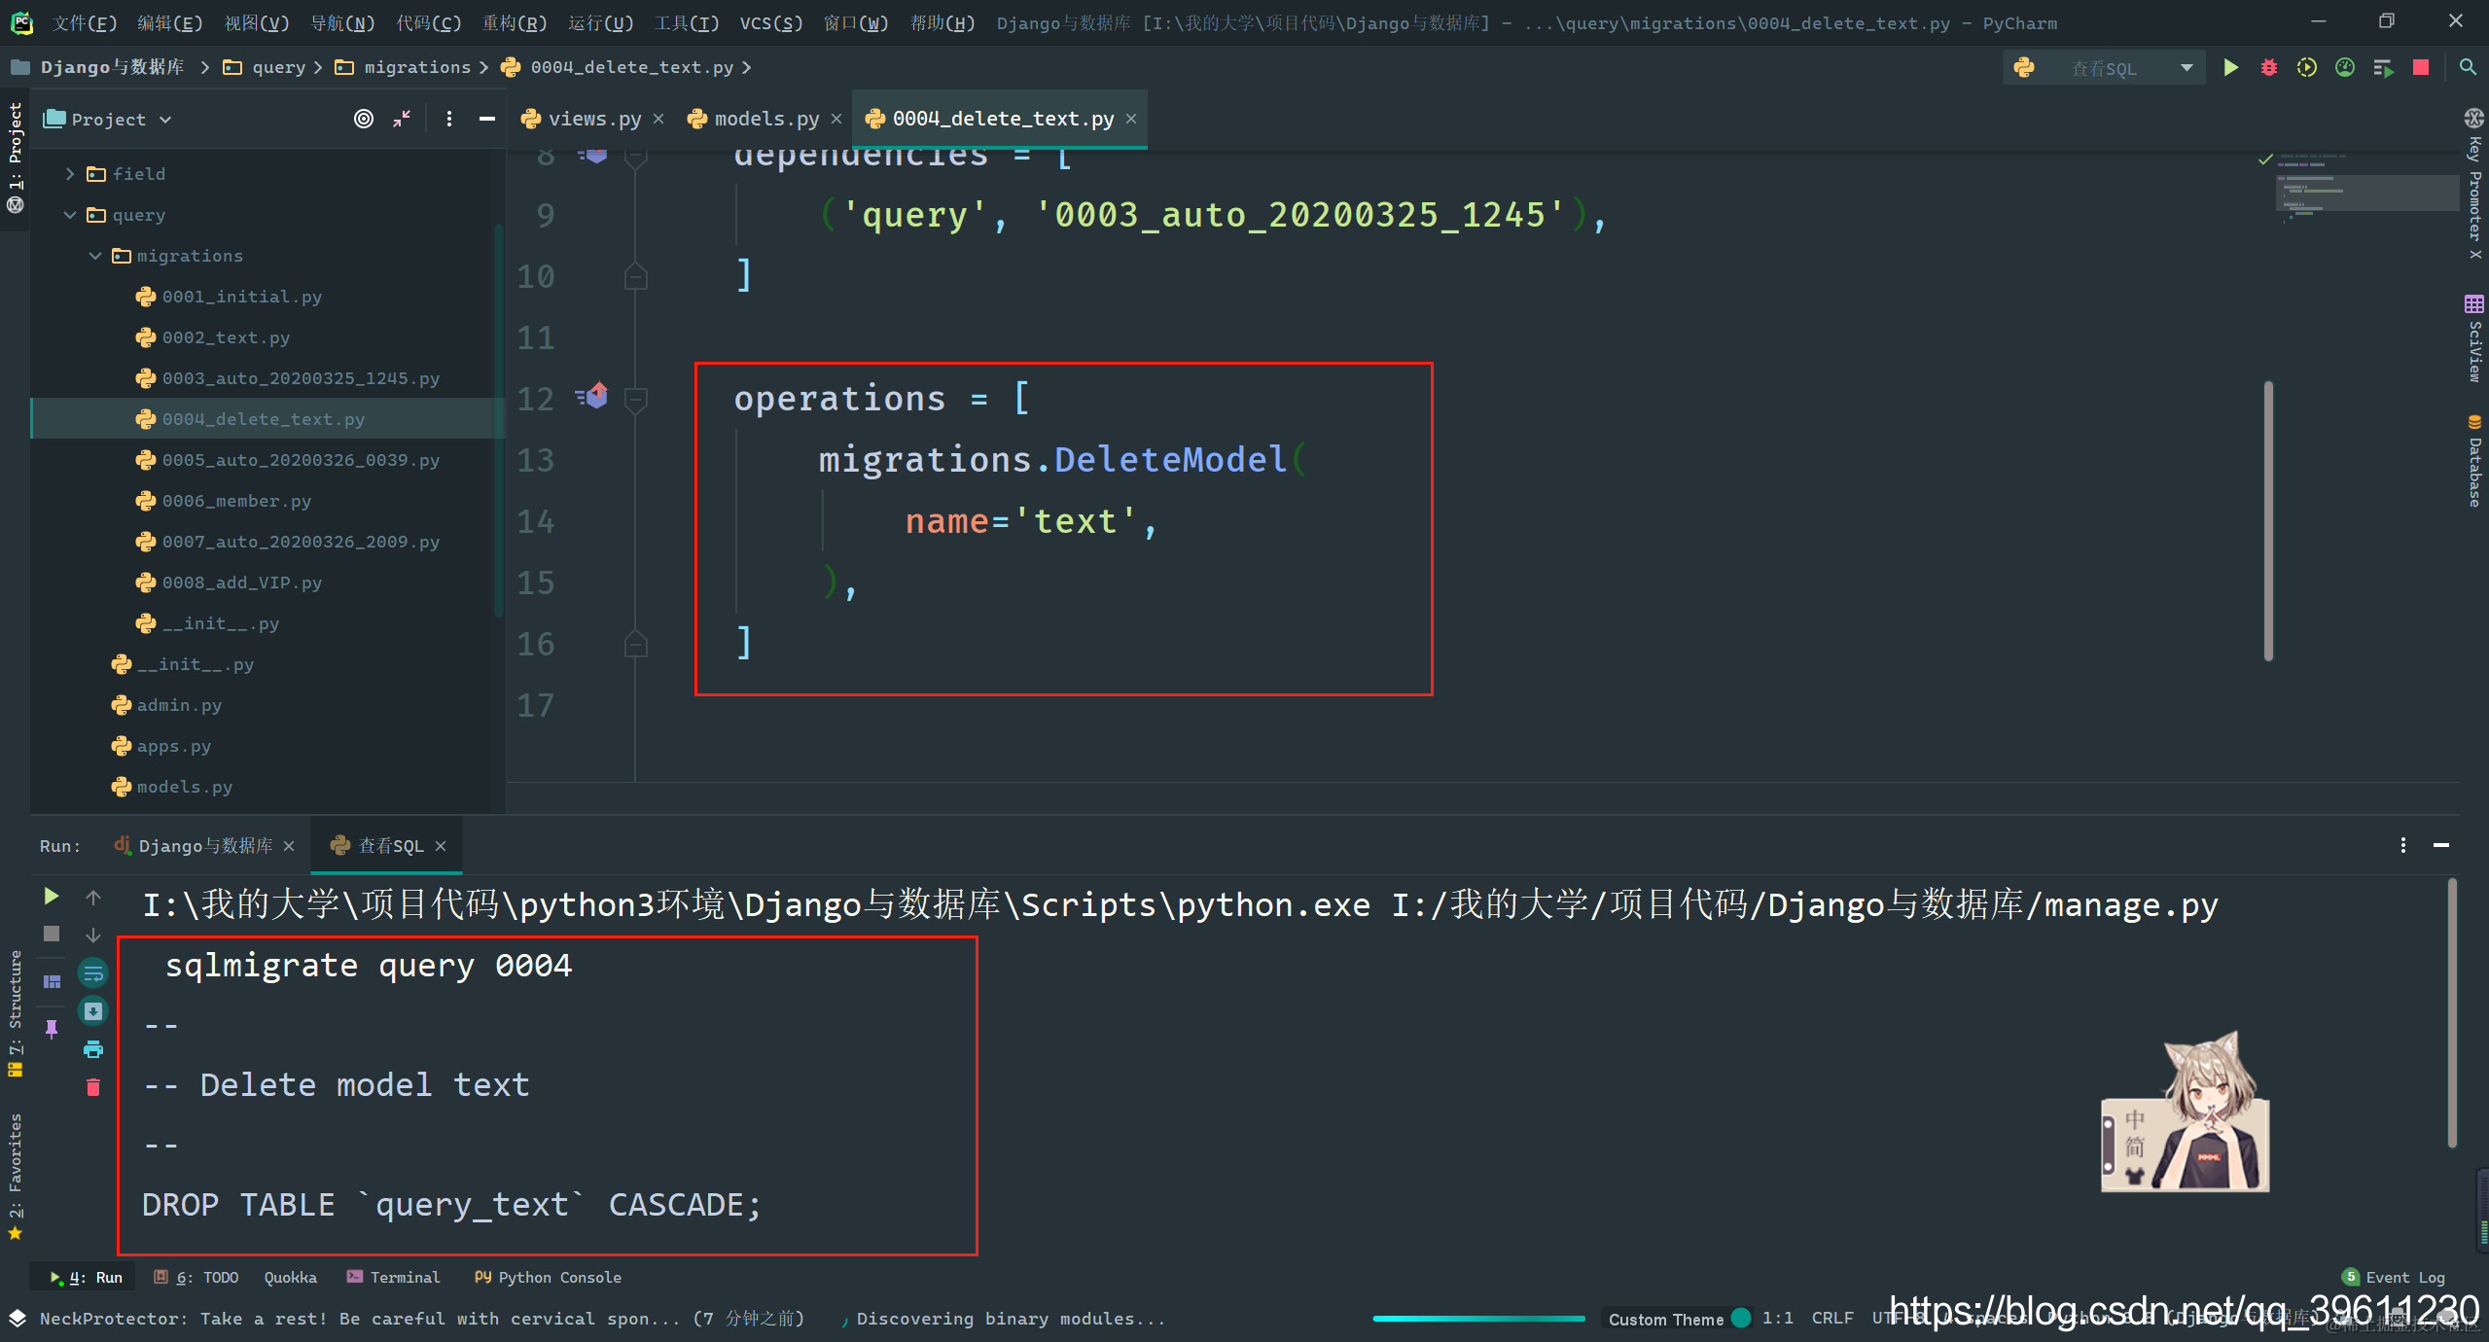Locate current file target icon in Project panel
Image resolution: width=2489 pixels, height=1342 pixels.
point(363,119)
